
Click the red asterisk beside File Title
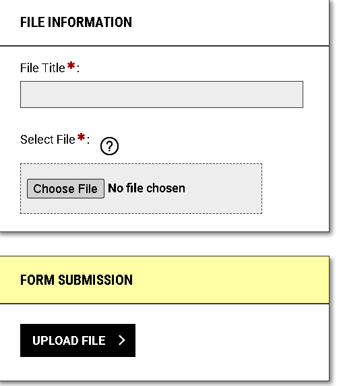tap(71, 65)
